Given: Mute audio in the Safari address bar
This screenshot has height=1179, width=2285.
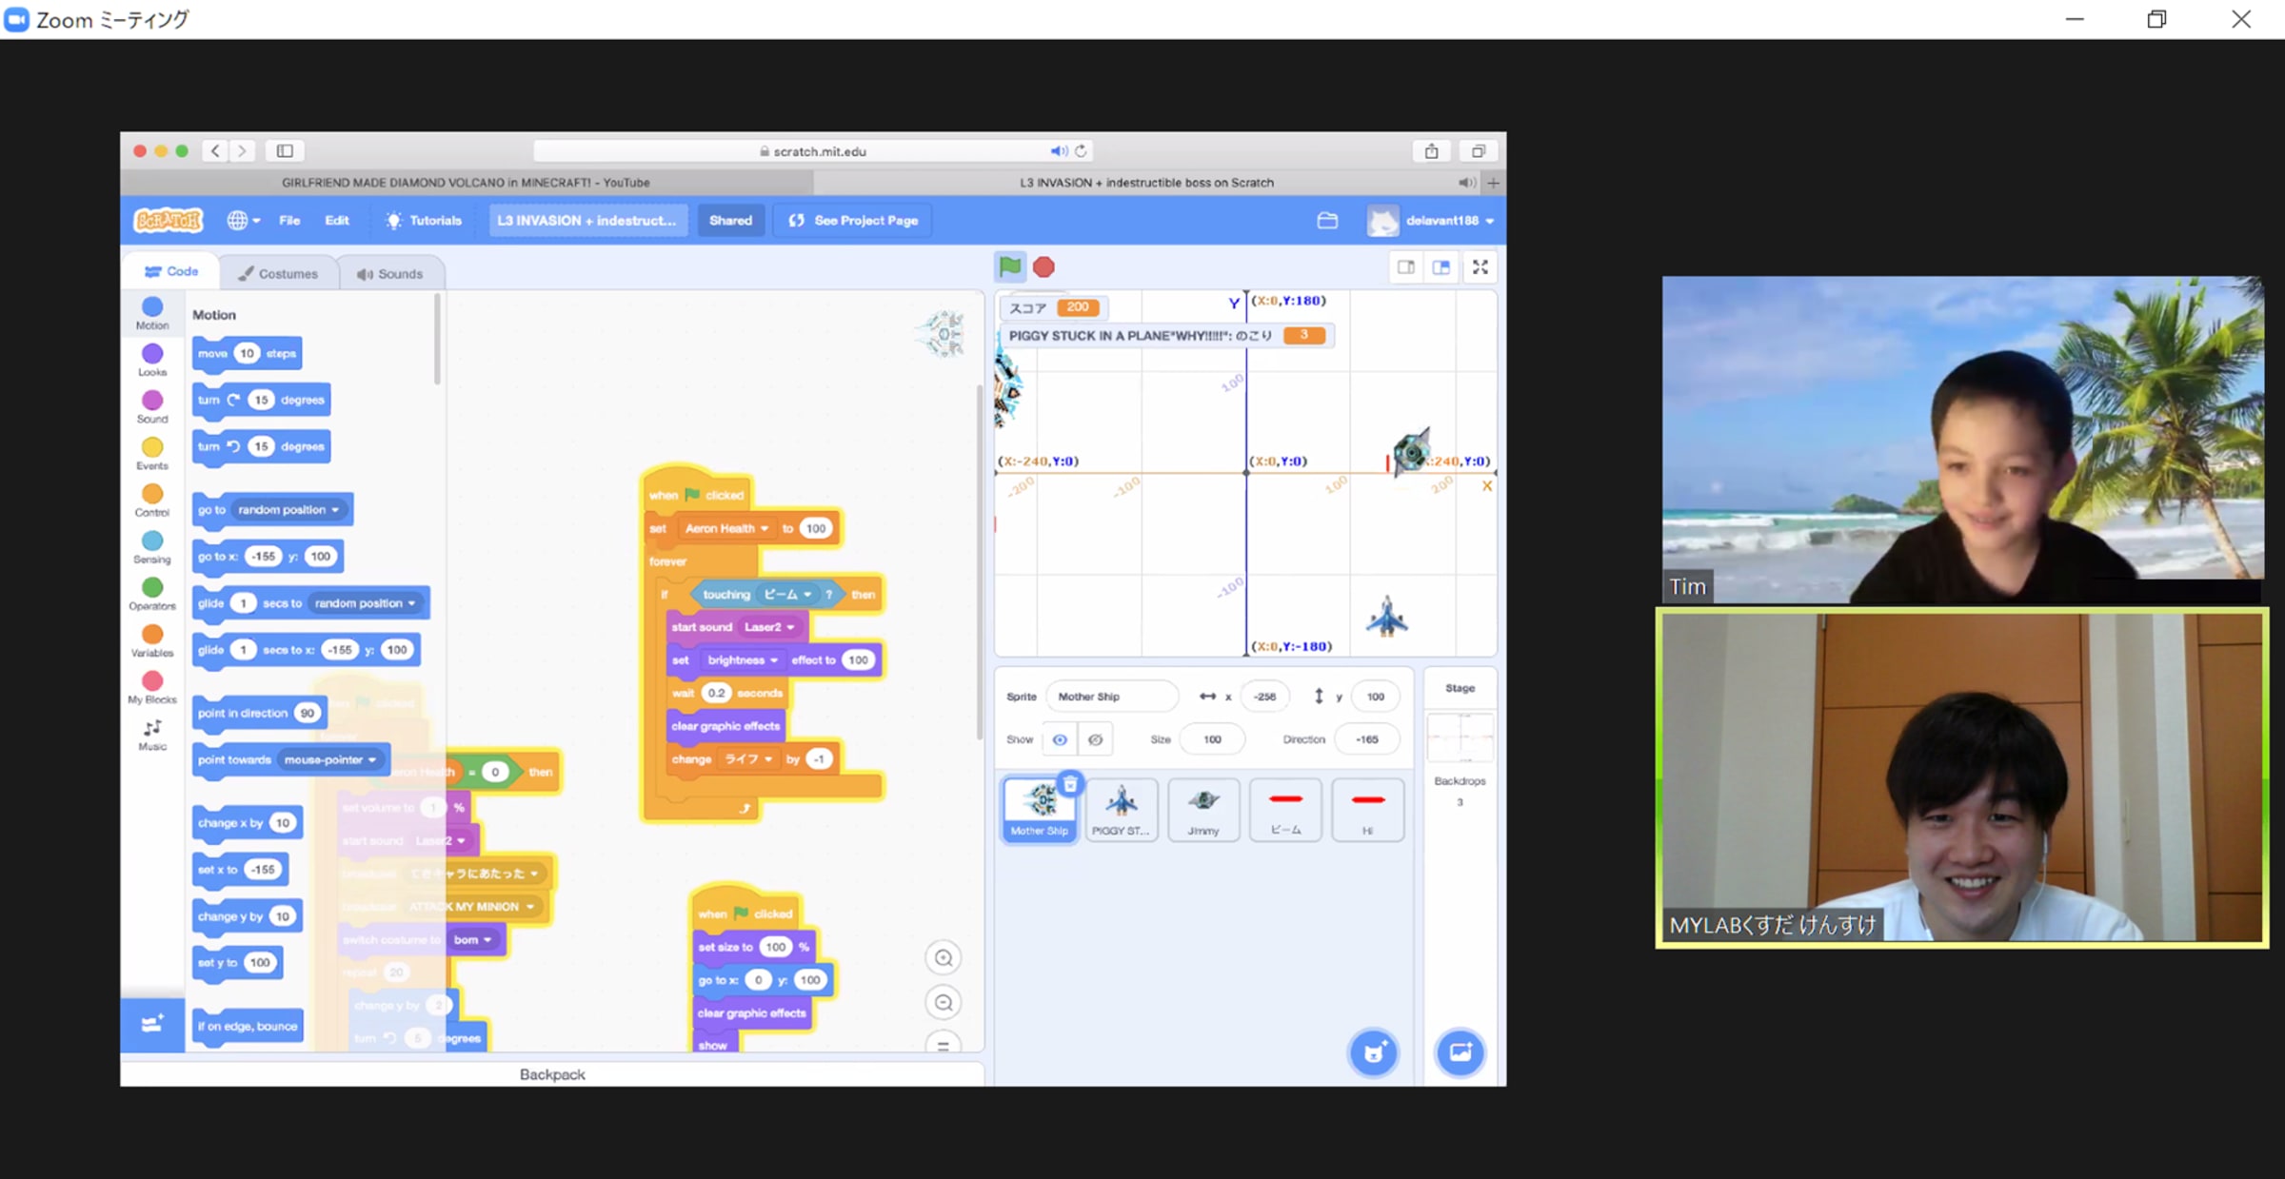Looking at the screenshot, I should tap(1058, 151).
